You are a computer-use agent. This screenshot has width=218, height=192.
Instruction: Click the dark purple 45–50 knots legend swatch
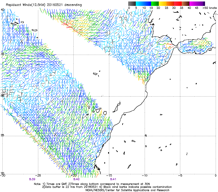201,4
